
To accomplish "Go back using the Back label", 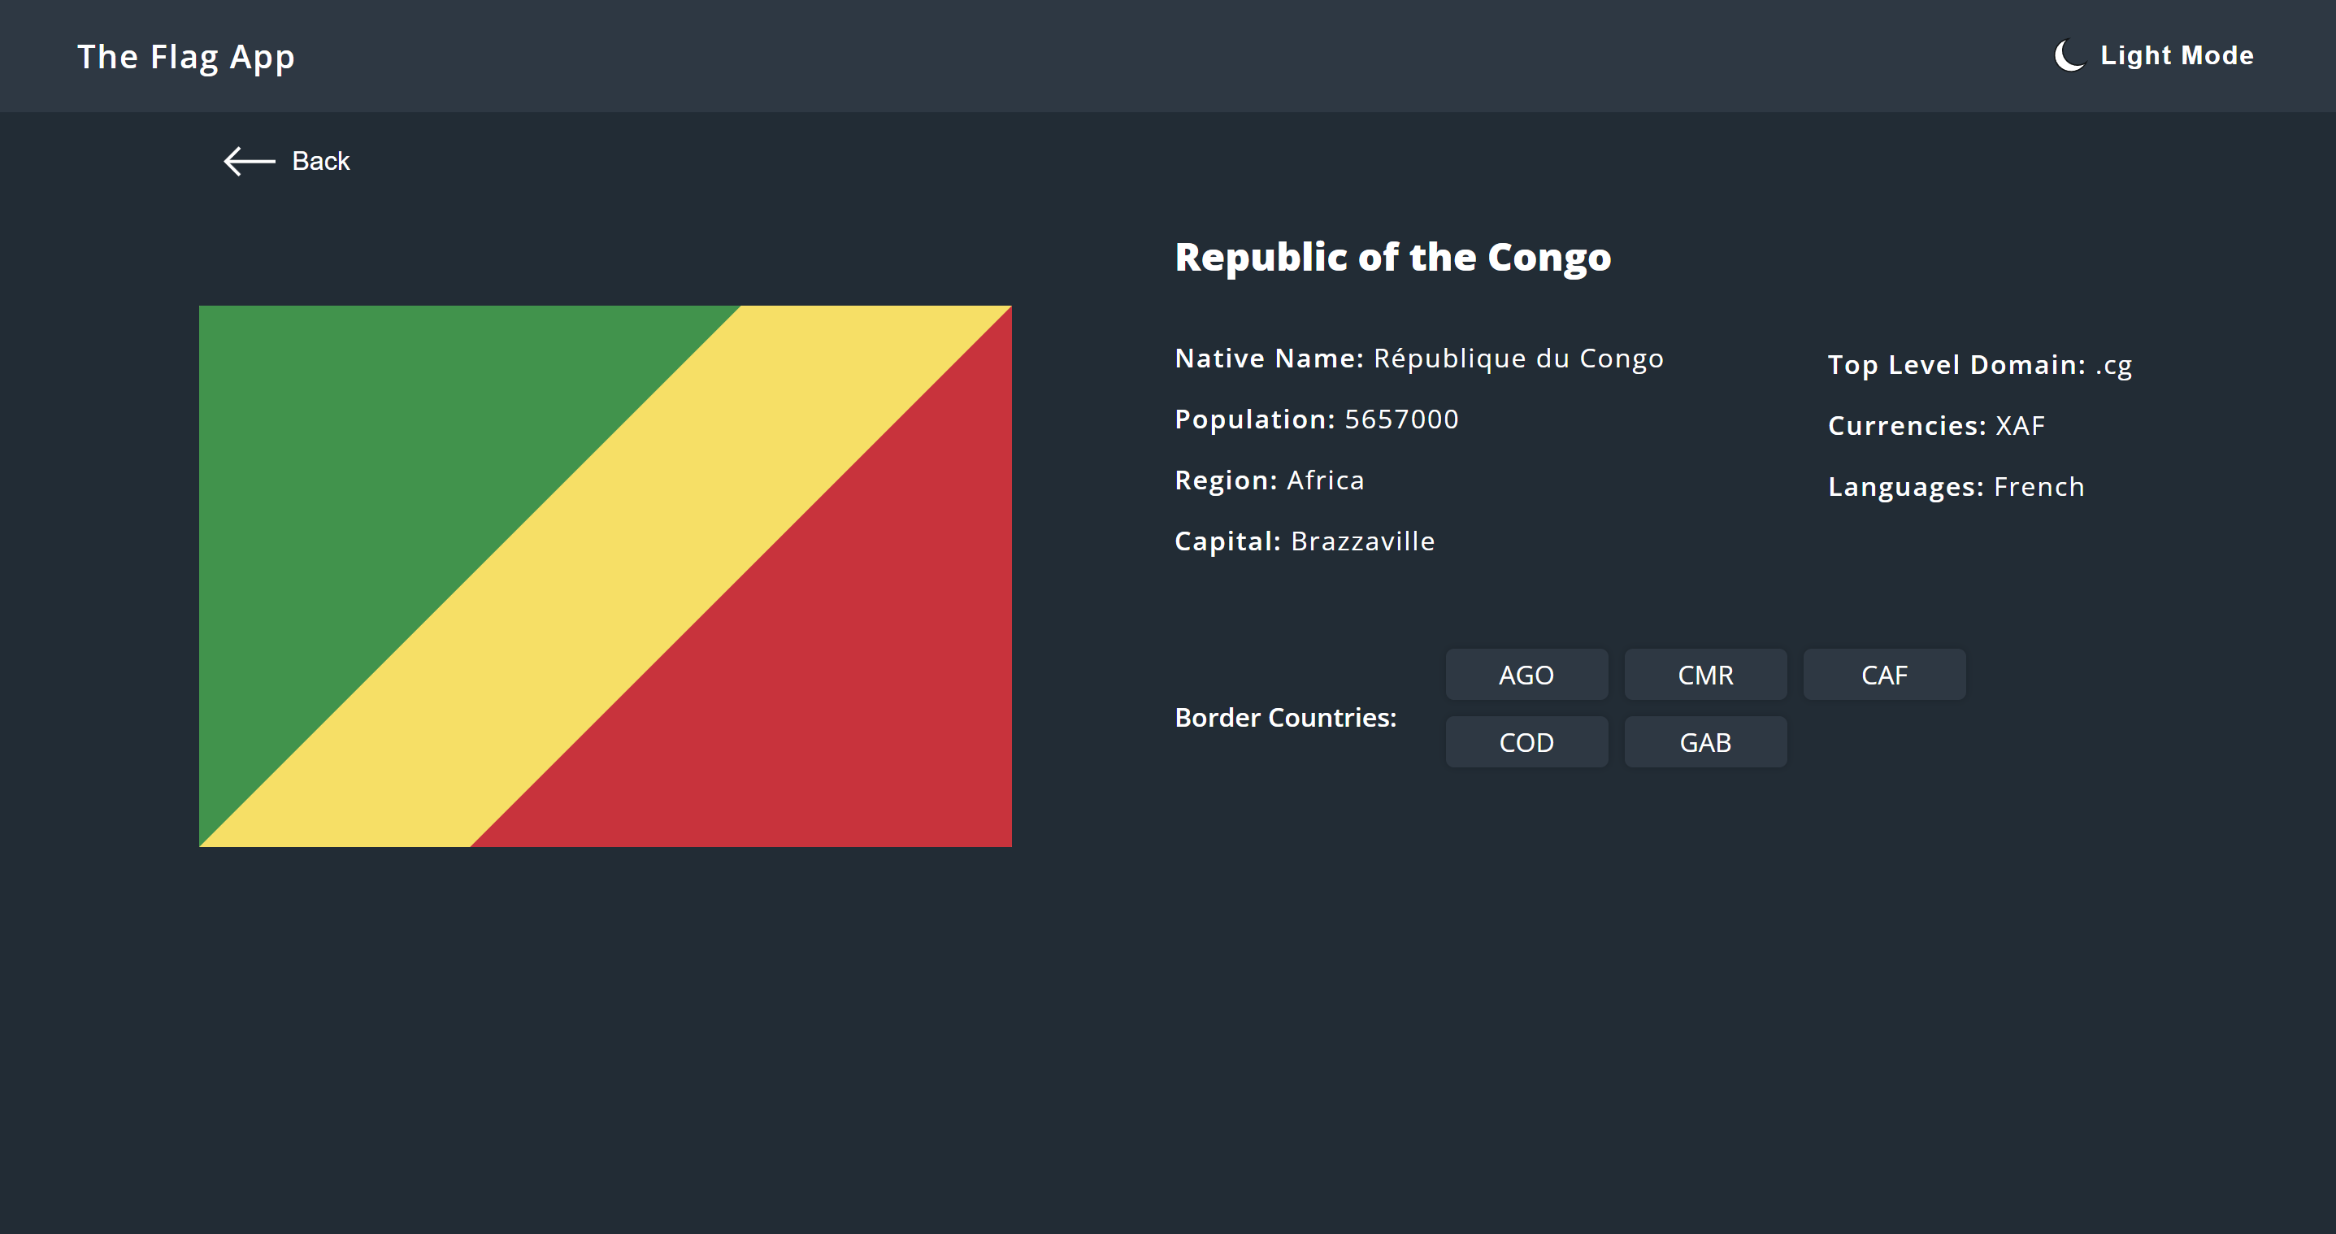I will (320, 162).
